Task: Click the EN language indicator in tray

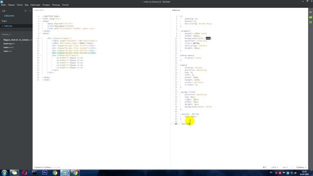Action: click(x=271, y=173)
